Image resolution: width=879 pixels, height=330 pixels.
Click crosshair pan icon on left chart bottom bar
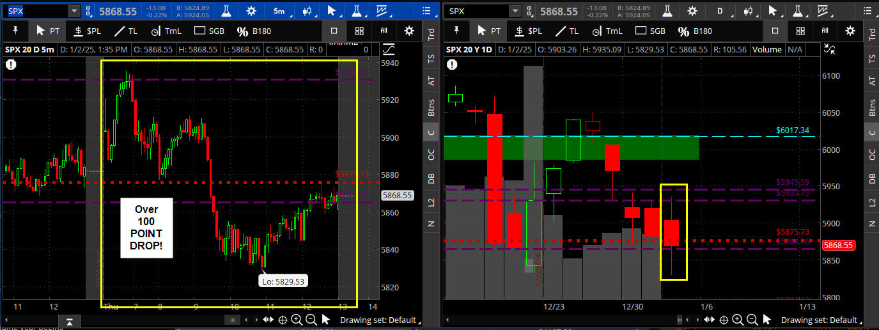point(283,320)
